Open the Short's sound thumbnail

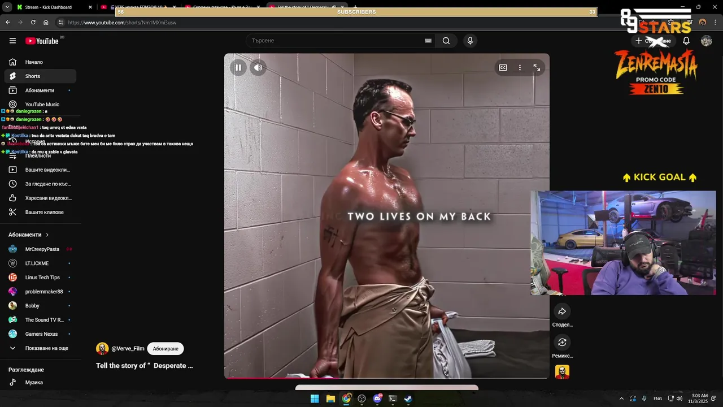tap(562, 372)
